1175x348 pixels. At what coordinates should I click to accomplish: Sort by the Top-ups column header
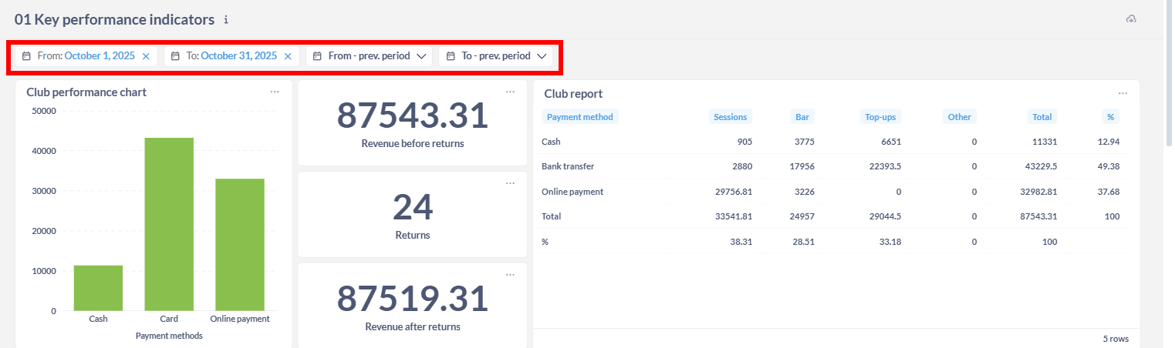(881, 117)
